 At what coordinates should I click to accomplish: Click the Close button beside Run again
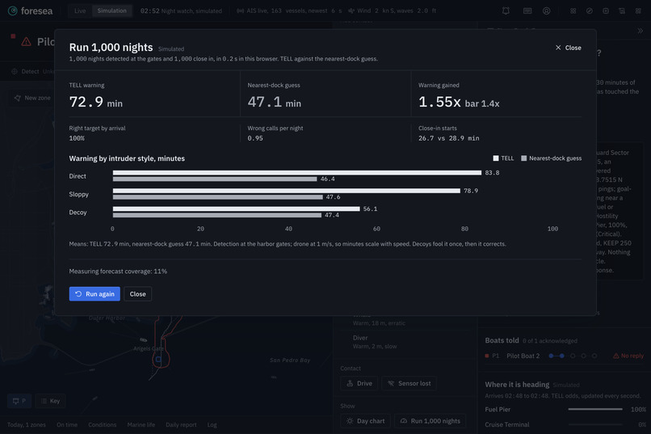tap(137, 293)
